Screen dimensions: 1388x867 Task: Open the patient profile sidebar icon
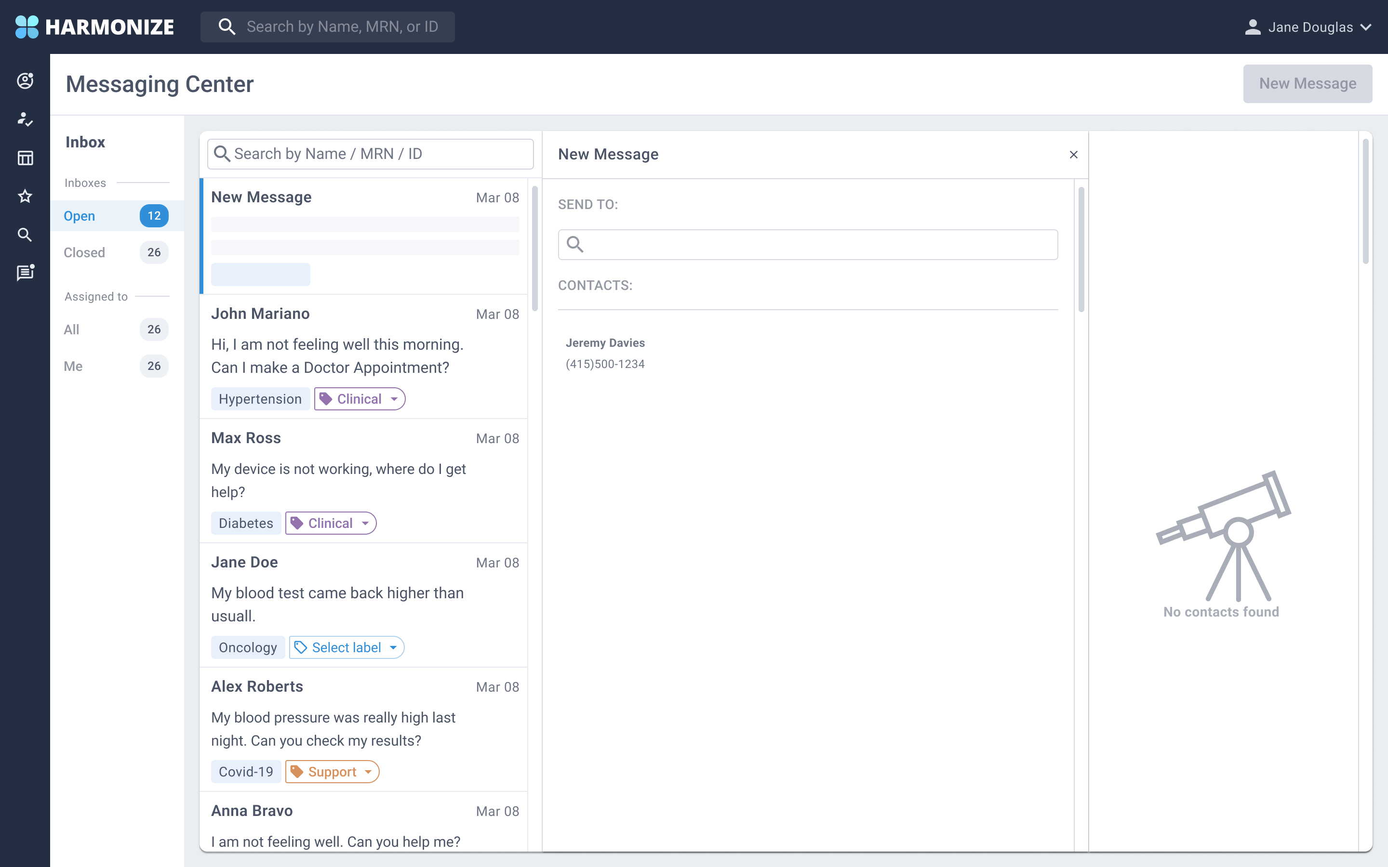(25, 81)
